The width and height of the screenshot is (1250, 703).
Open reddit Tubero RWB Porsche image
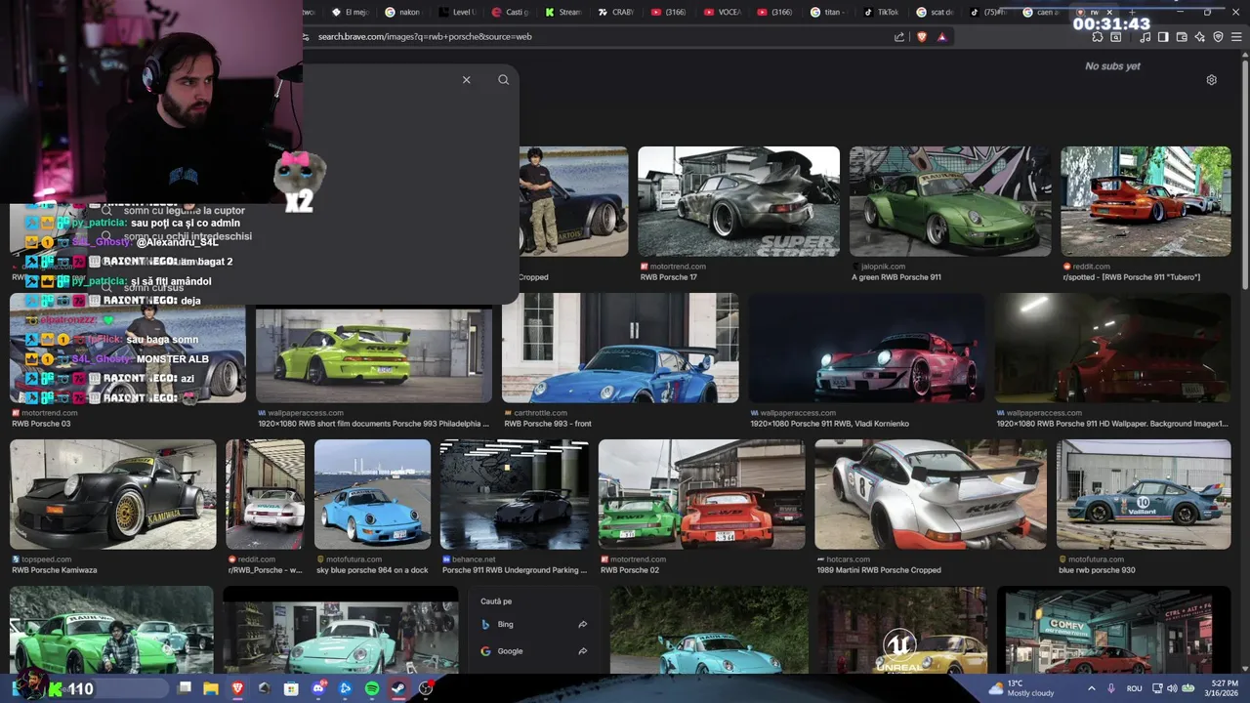tap(1146, 202)
